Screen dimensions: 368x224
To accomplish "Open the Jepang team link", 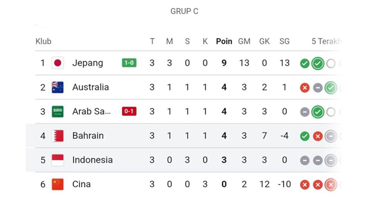I will click(x=88, y=63).
